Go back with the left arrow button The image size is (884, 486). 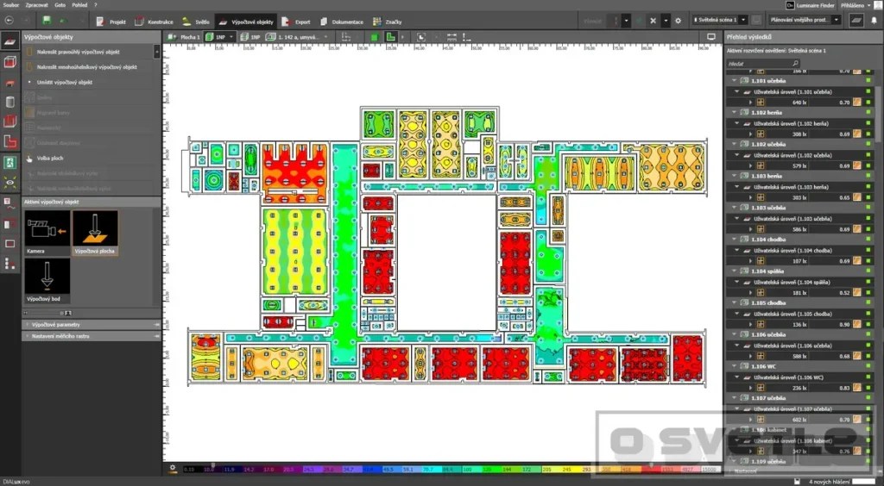point(9,21)
